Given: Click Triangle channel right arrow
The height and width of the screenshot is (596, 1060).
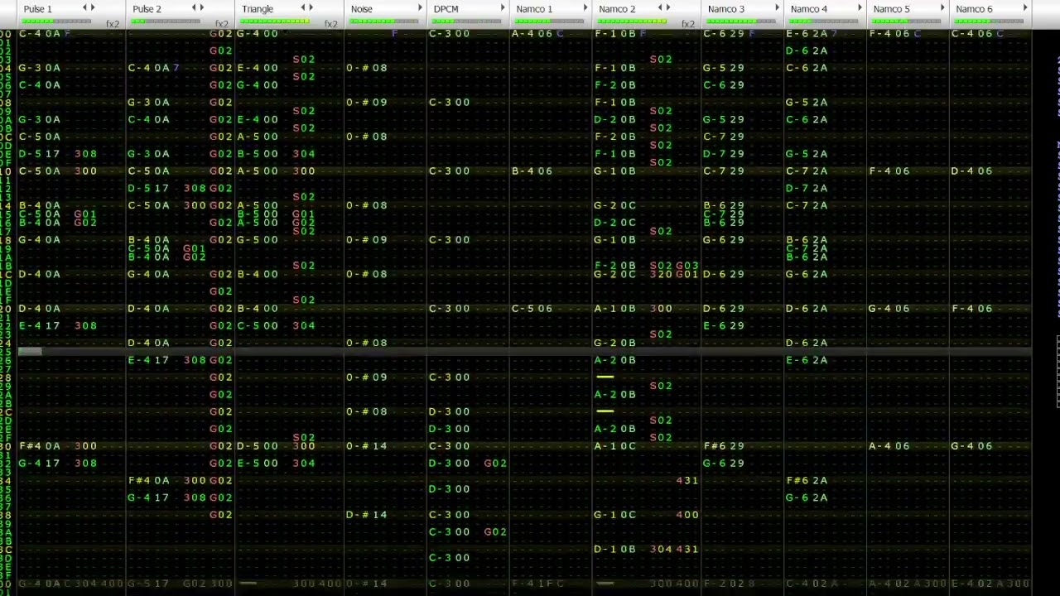Looking at the screenshot, I should pos(311,8).
